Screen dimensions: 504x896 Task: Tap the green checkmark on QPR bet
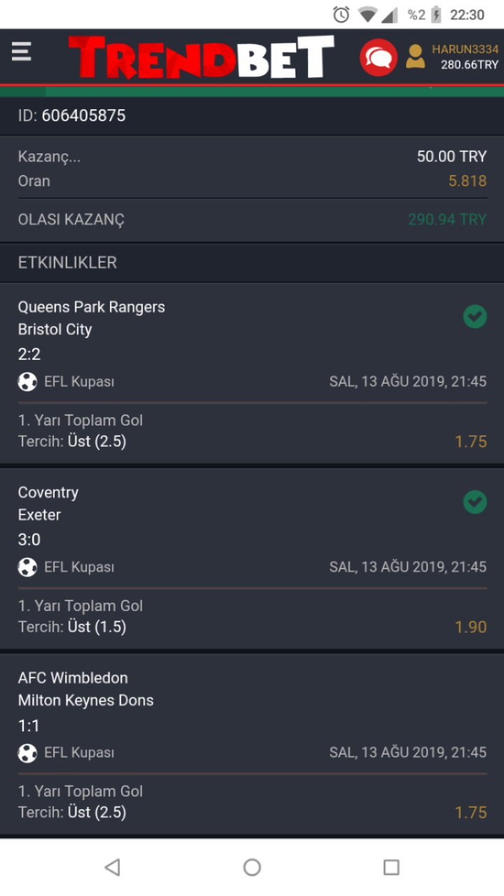click(x=475, y=316)
